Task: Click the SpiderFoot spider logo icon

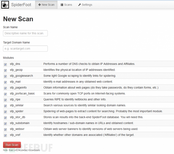Action: pos(5,5)
